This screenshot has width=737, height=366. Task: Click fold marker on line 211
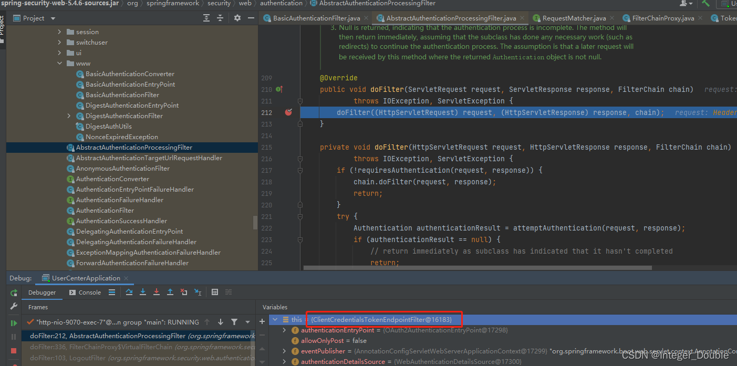pos(300,101)
